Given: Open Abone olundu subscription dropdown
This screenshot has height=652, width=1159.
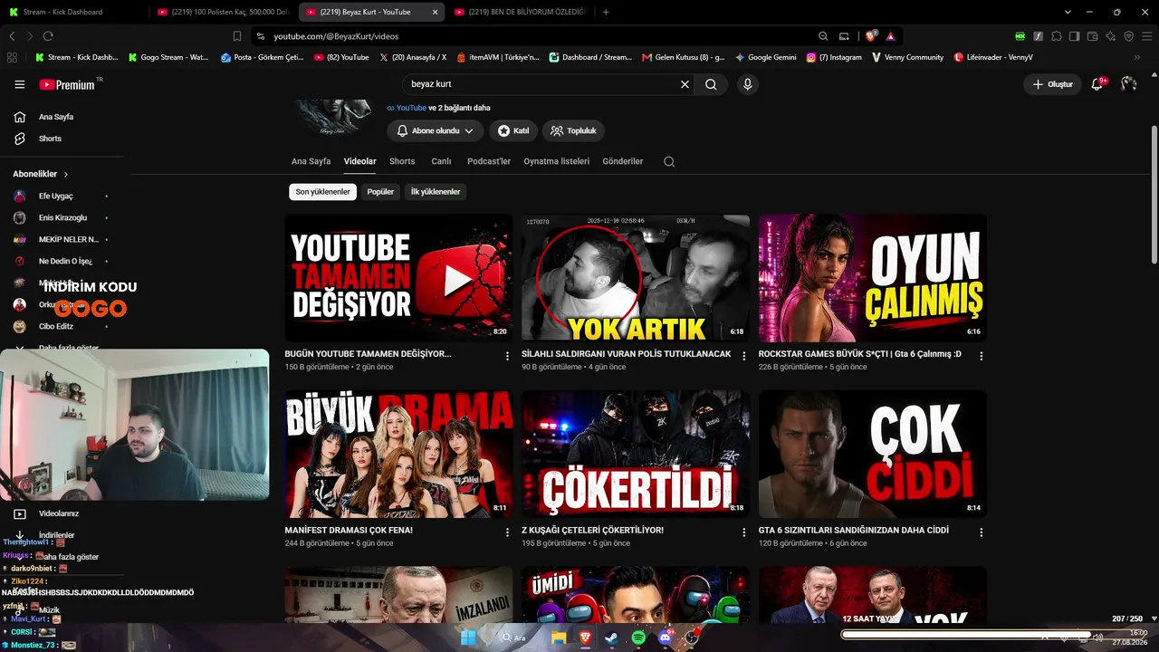Looking at the screenshot, I should (x=436, y=130).
